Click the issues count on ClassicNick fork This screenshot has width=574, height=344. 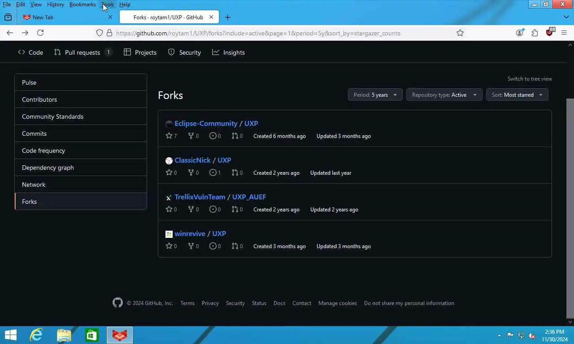pos(215,172)
